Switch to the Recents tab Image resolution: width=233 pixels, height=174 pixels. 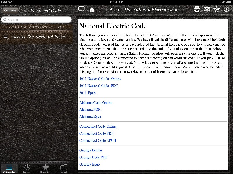27,169
